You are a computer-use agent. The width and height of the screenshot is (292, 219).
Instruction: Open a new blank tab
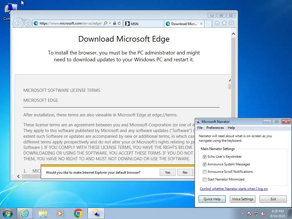pos(208,24)
